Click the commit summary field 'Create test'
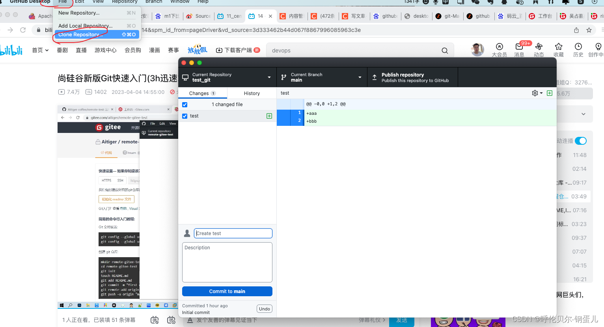The width and height of the screenshot is (604, 327). coord(233,234)
